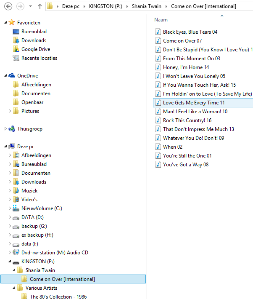Select file 'I Won't Leave You Lonely 05'
The width and height of the screenshot is (253, 299).
194,76
